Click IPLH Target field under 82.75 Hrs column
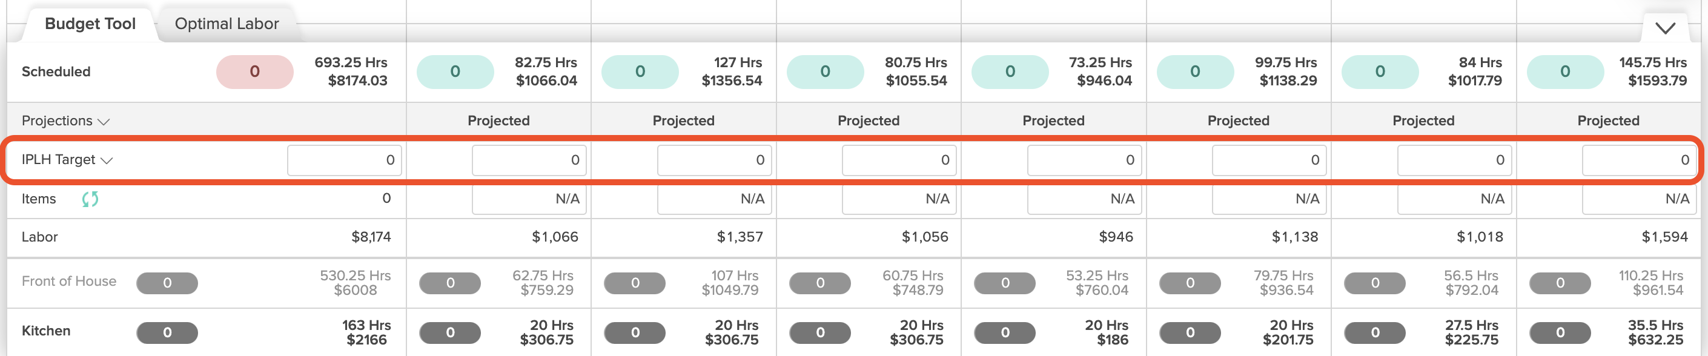Screen dimensions: 1708x356 tap(528, 160)
